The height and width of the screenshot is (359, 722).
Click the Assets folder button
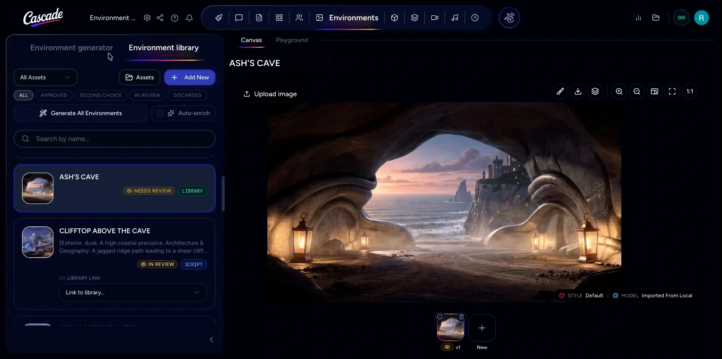[x=140, y=77]
